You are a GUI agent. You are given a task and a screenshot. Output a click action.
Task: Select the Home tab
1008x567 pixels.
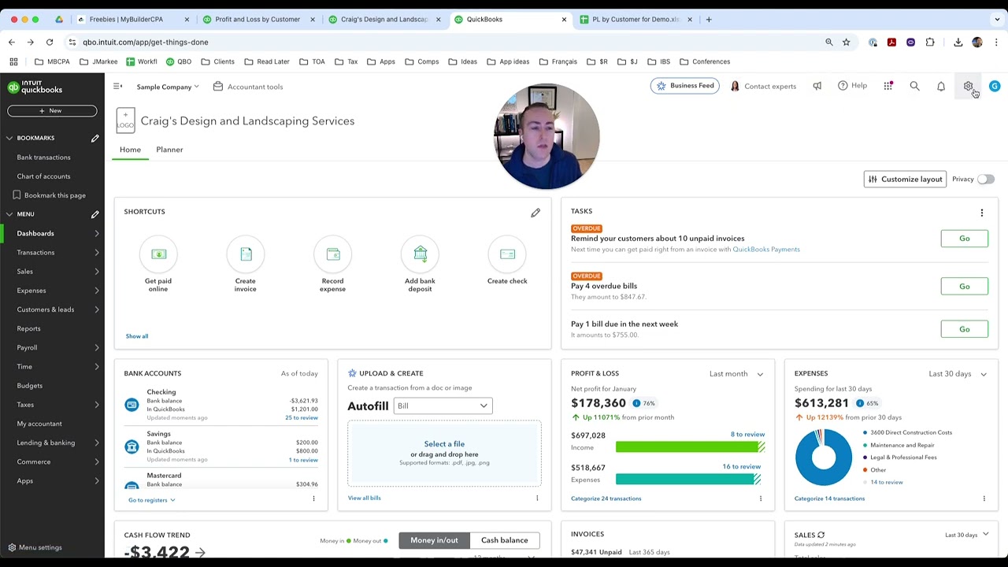coord(130,150)
